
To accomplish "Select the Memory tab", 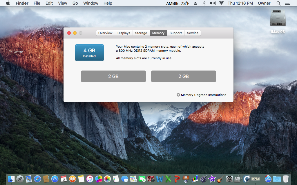I will (158, 33).
